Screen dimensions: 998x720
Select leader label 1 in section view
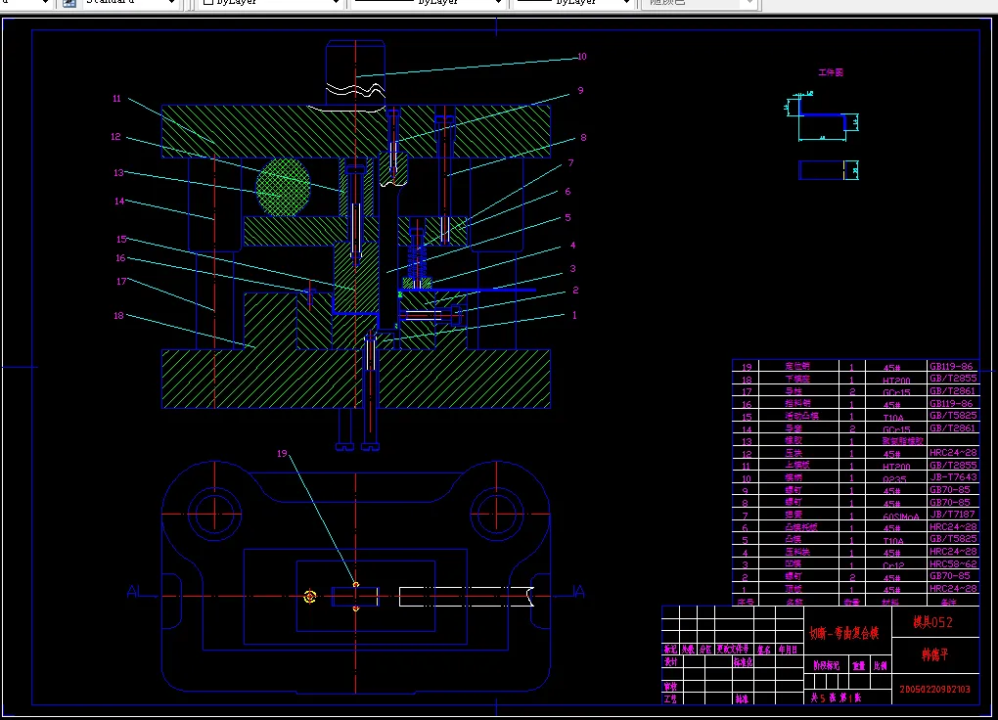(574, 315)
